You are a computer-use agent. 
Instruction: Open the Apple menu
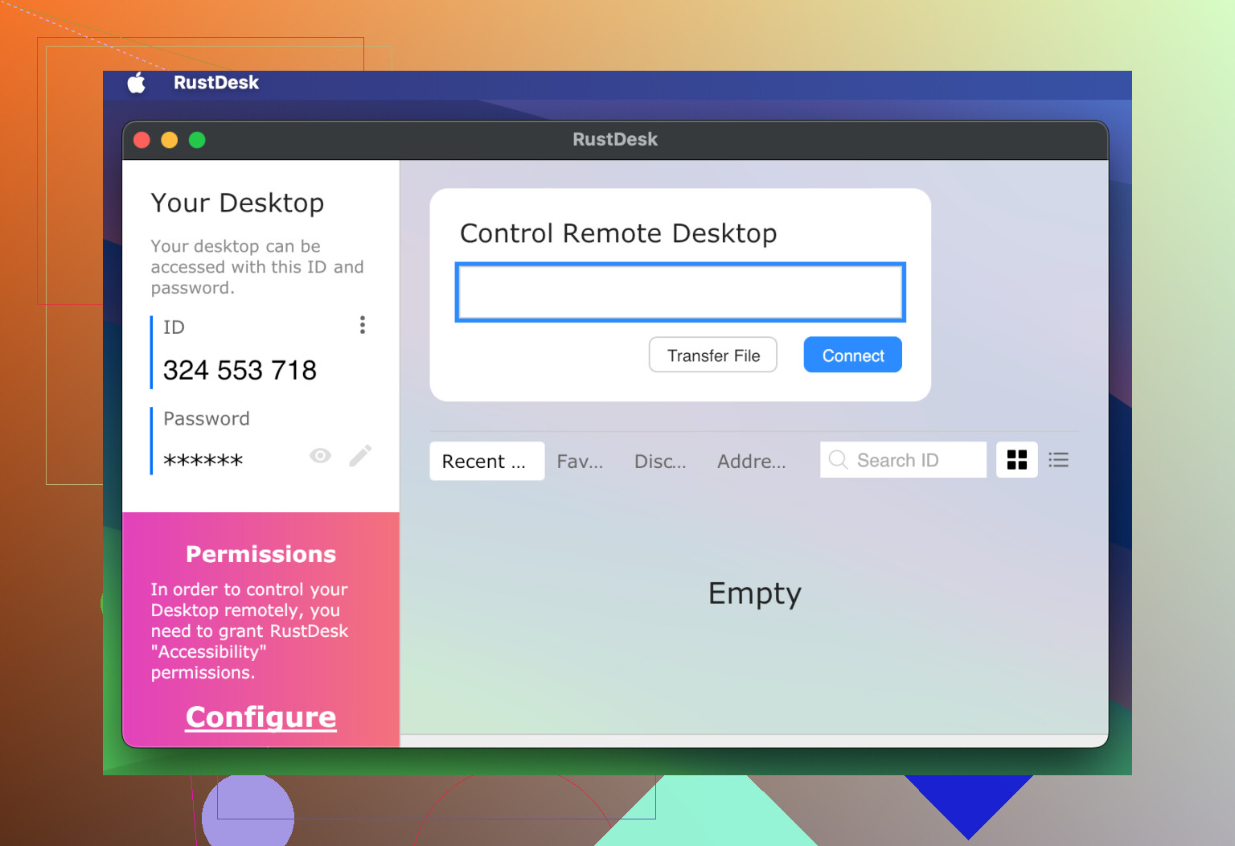(x=137, y=83)
